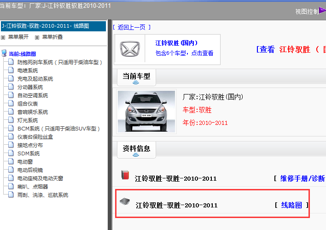326x230 pixels.
Task: Click the page icon for 组合仪表
Action: point(11,103)
